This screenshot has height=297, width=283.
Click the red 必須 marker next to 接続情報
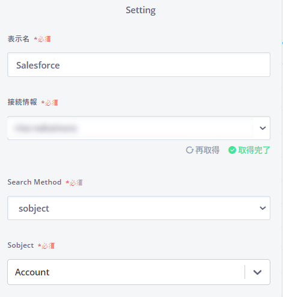point(50,103)
